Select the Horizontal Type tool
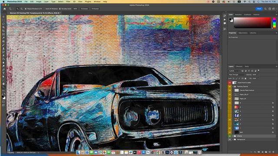 pos(3,73)
